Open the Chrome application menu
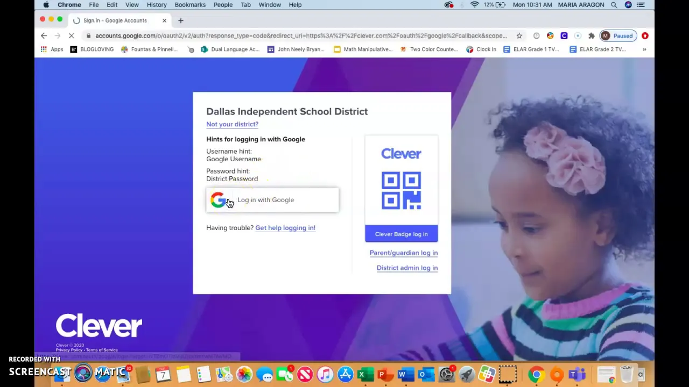The image size is (689, 387). 69,5
